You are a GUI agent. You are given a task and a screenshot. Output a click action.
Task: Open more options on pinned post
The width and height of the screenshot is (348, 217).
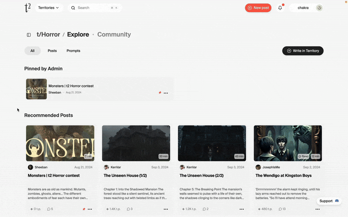click(x=166, y=93)
